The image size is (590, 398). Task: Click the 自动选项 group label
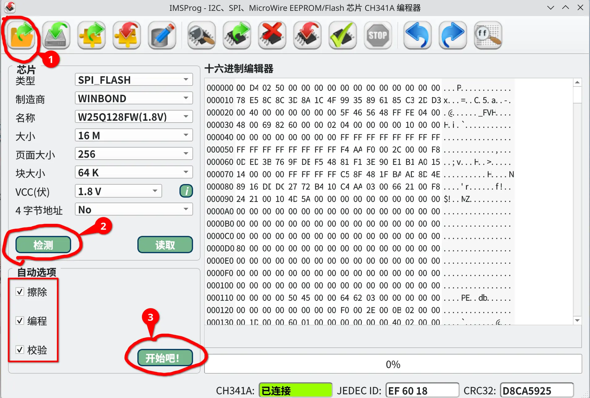pyautogui.click(x=37, y=272)
